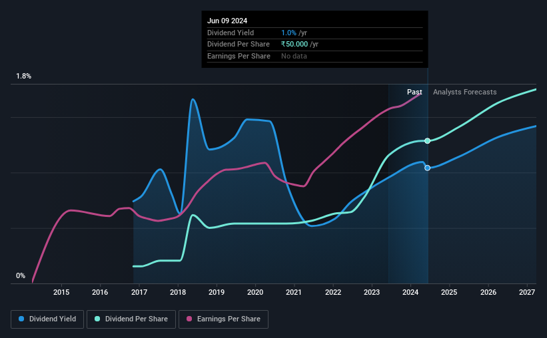Image resolution: width=547 pixels, height=338 pixels.
Task: Click the No data earnings value
Action: (294, 56)
